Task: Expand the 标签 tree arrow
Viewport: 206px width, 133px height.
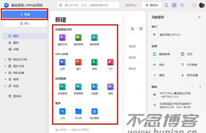Action: [x=6, y=86]
